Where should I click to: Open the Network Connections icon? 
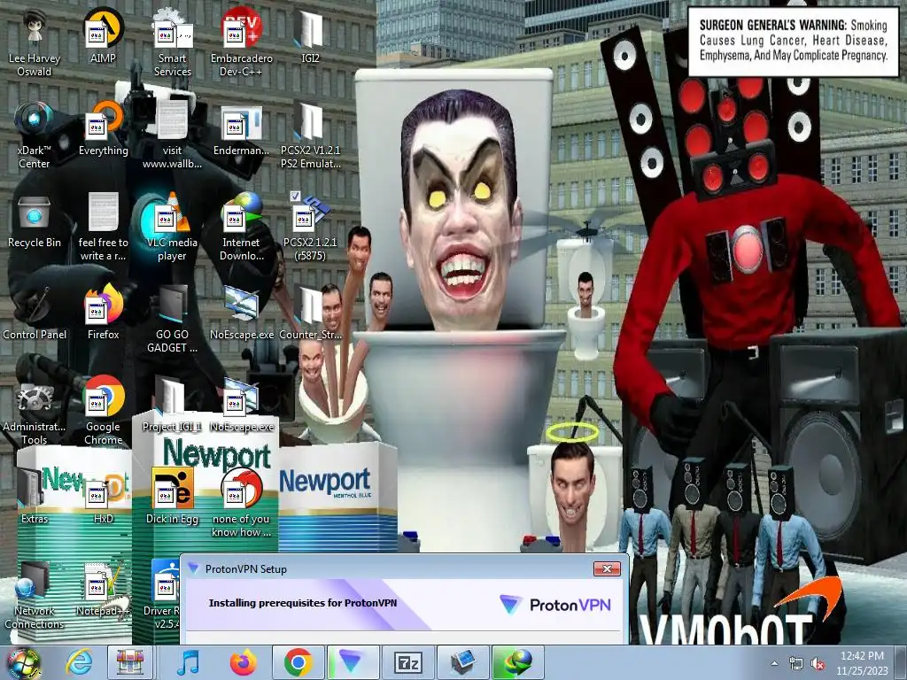(35, 594)
